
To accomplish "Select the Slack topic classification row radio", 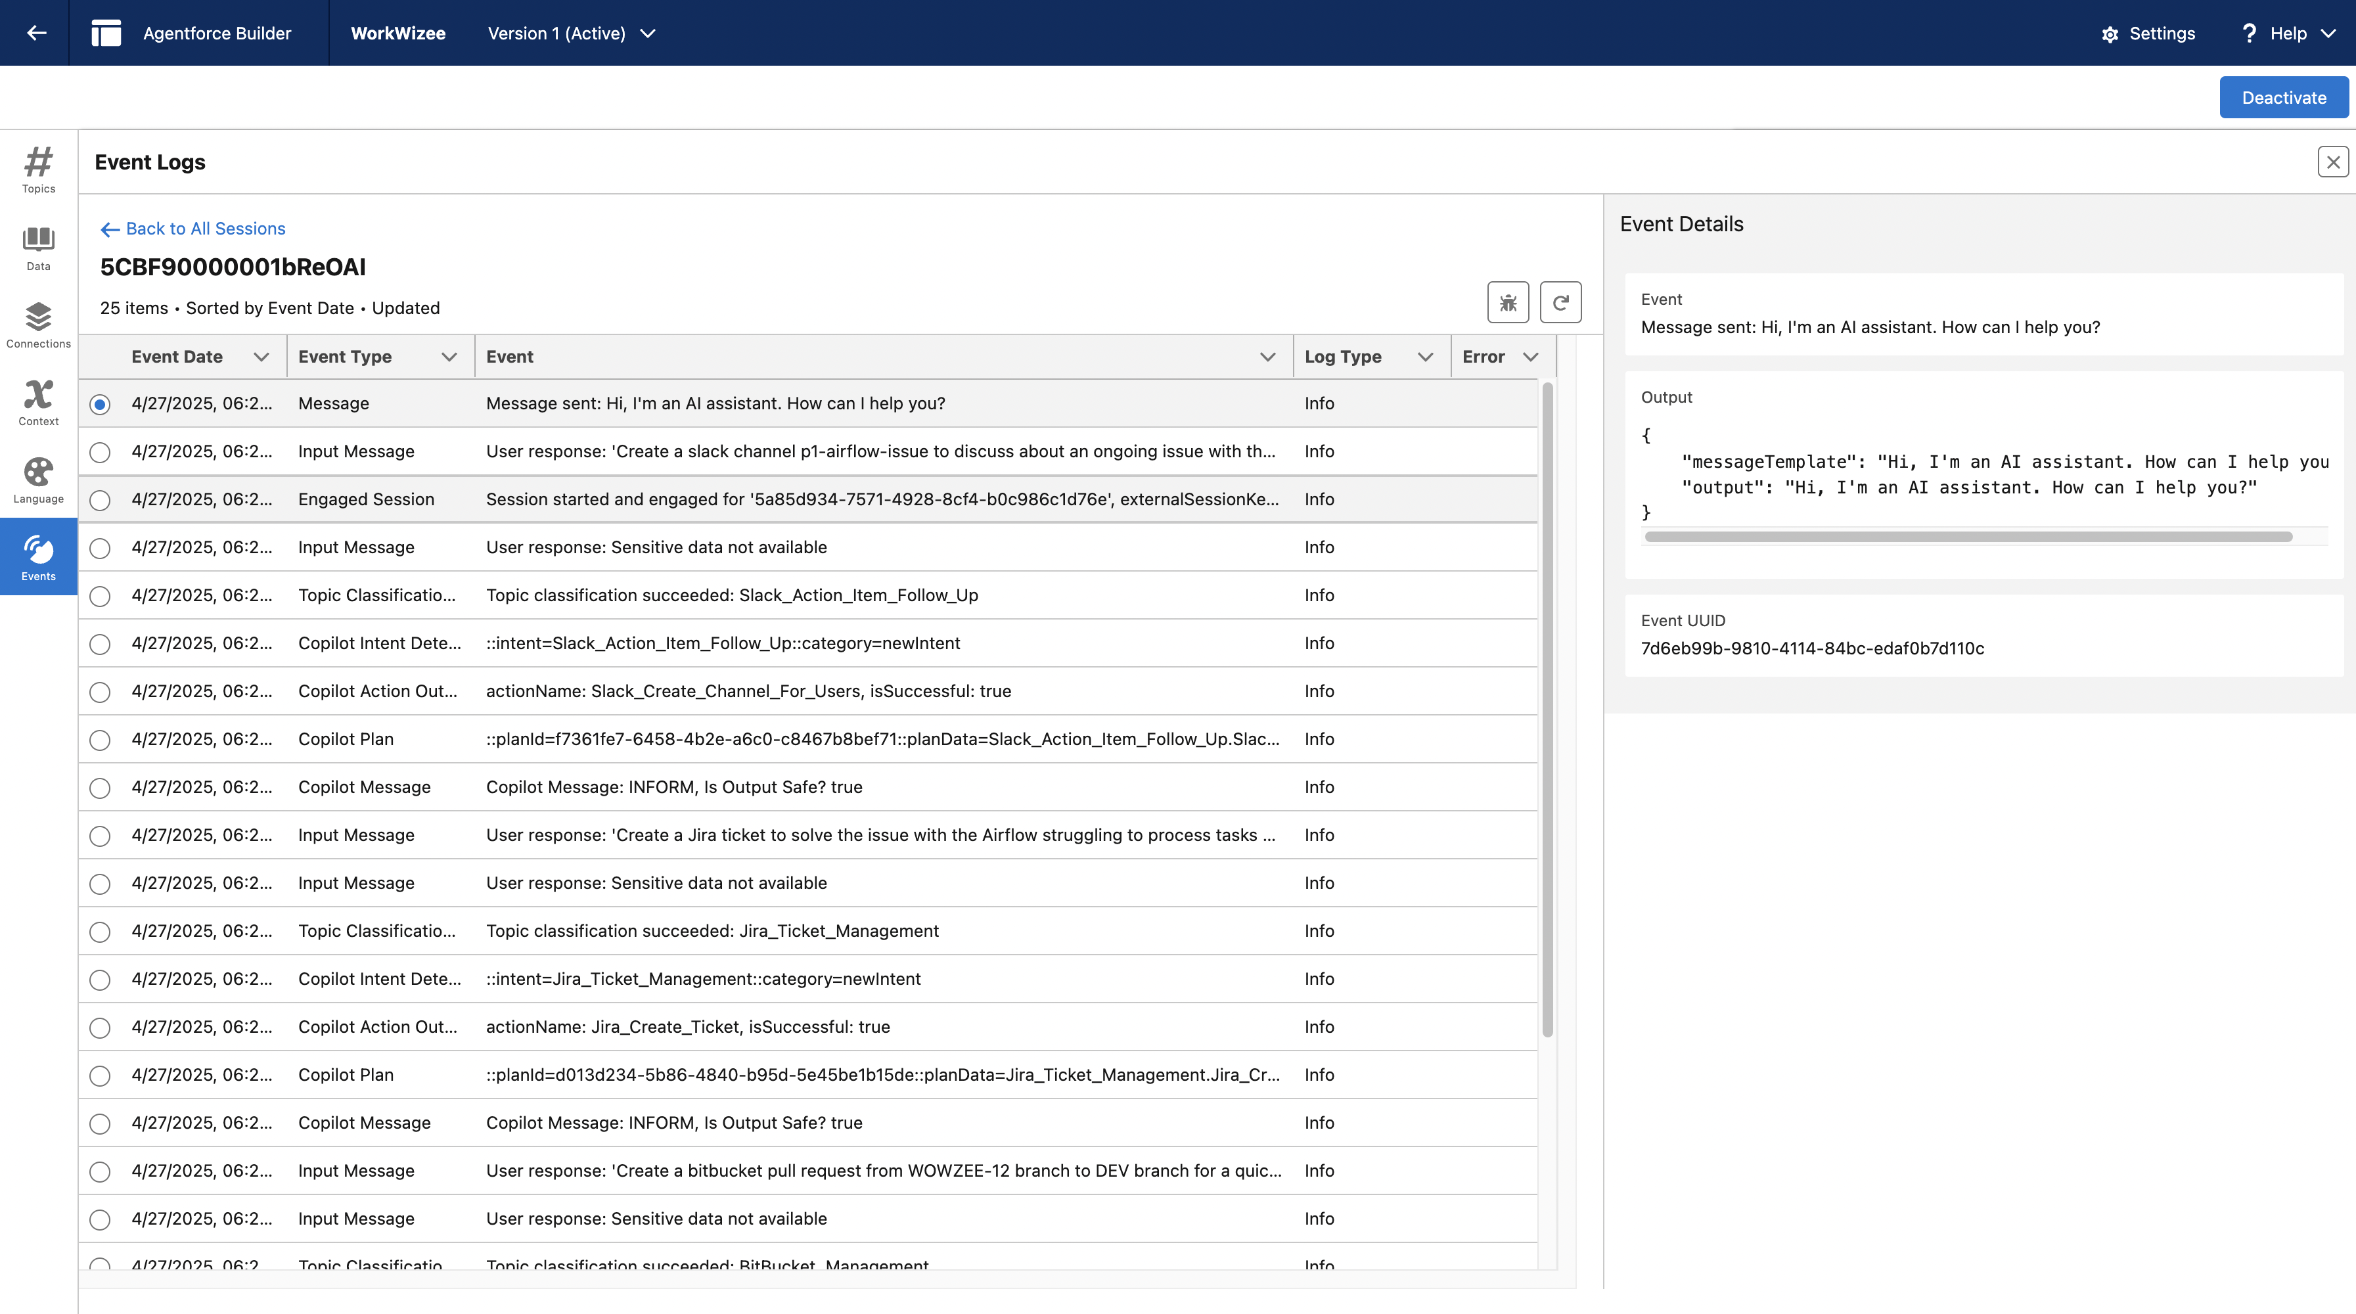I will [x=100, y=596].
